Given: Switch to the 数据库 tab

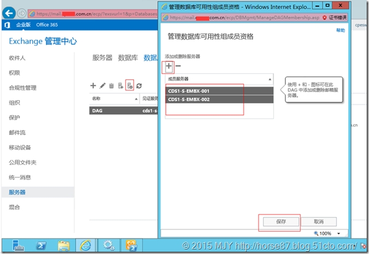Looking at the screenshot, I should [x=127, y=58].
